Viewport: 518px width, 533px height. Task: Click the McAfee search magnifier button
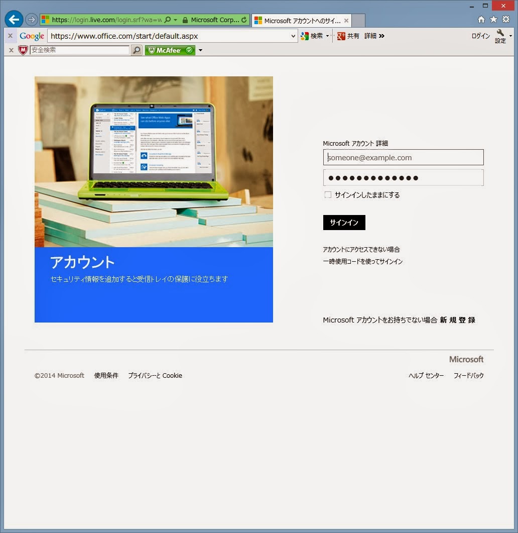(137, 50)
